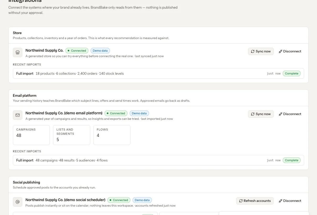The width and height of the screenshot is (317, 215).
Task: Click the Store section heading
Action: coord(17,33)
